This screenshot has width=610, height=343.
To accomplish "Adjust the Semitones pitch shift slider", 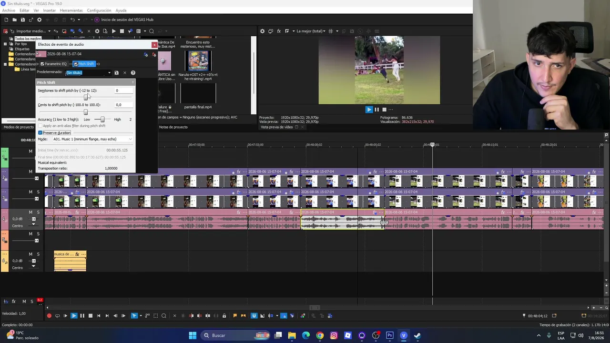I will [86, 97].
